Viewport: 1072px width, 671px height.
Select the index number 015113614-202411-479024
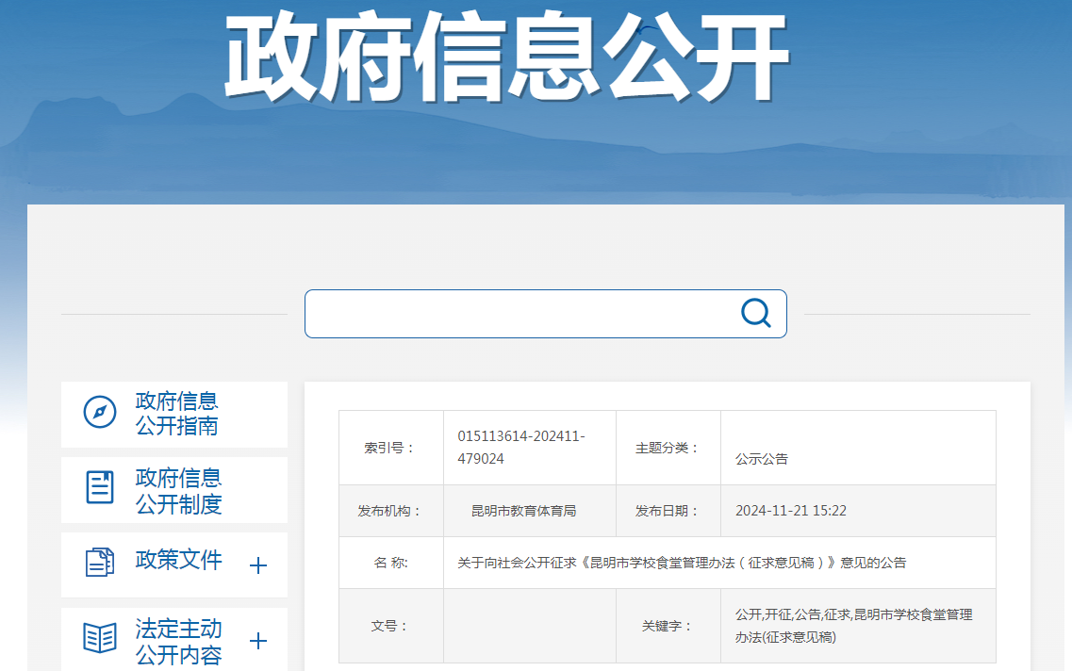tap(521, 448)
